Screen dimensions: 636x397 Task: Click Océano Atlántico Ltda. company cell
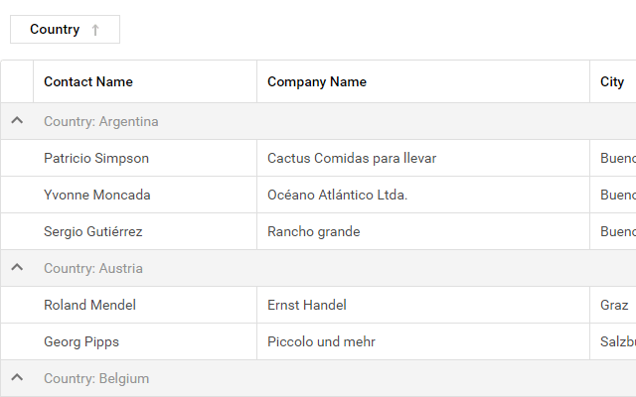pyautogui.click(x=337, y=195)
